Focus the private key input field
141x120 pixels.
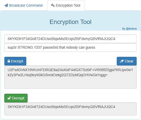pos(70,39)
